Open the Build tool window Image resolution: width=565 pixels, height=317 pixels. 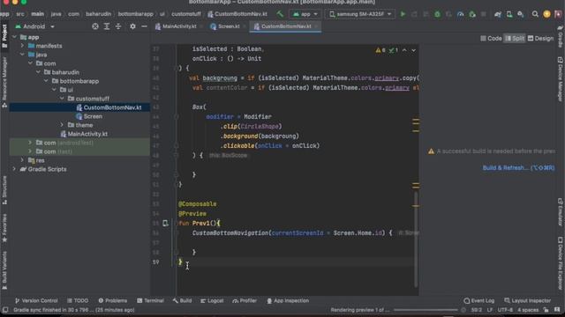point(182,300)
